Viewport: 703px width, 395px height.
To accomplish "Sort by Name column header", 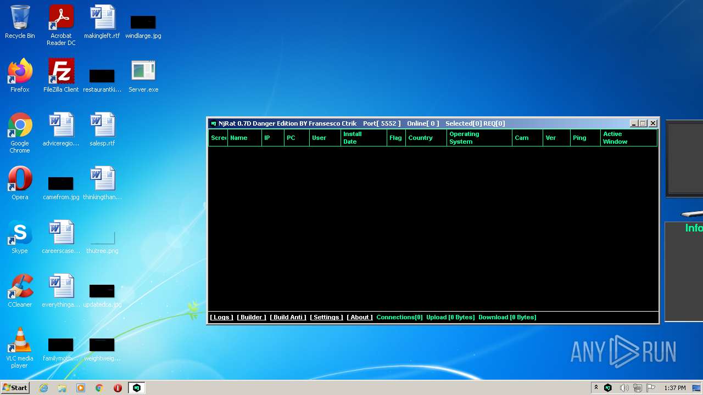I will (x=244, y=138).
